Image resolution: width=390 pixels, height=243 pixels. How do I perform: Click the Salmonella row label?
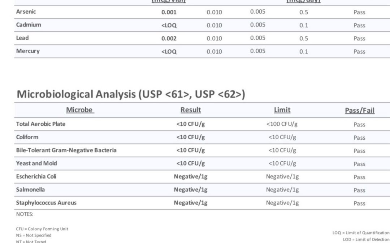click(x=30, y=190)
